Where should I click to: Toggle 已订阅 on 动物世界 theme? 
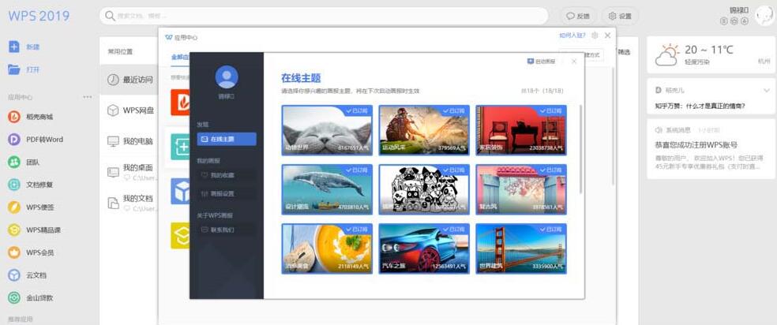(356, 110)
